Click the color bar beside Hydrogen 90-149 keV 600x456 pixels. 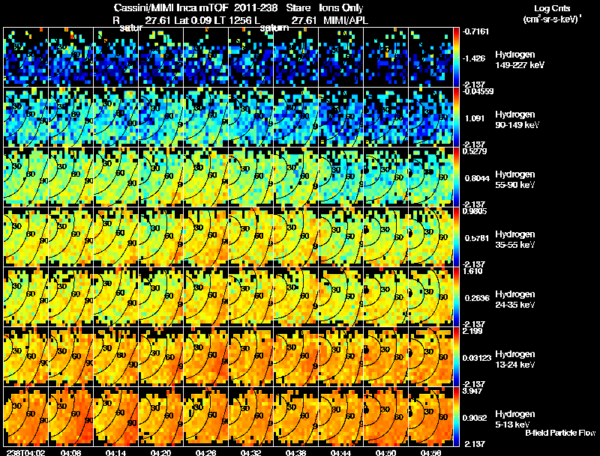456,118
